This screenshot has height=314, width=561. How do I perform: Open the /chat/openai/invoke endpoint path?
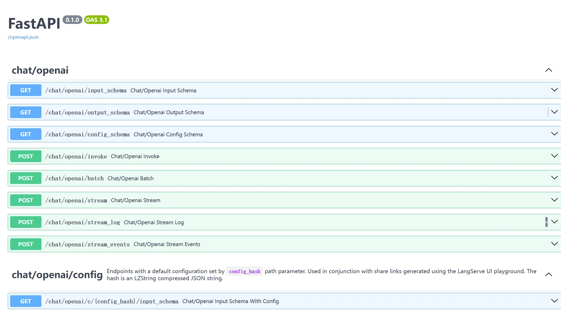76,156
